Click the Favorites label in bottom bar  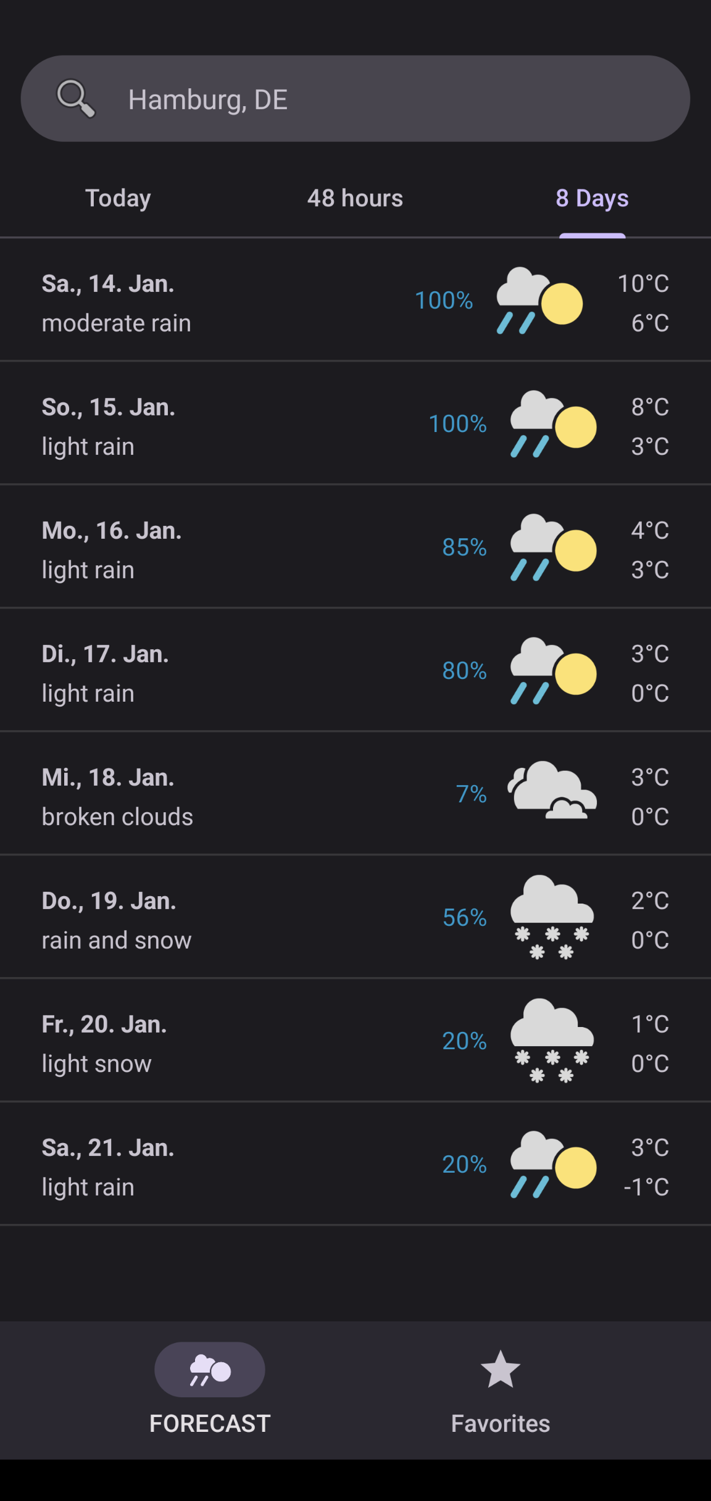[500, 1423]
